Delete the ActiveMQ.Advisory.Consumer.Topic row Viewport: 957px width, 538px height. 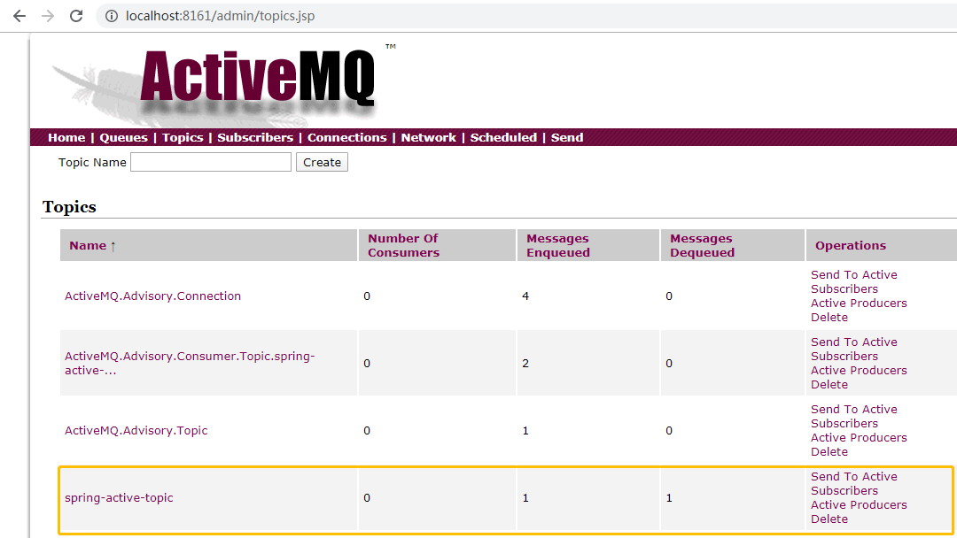[829, 384]
